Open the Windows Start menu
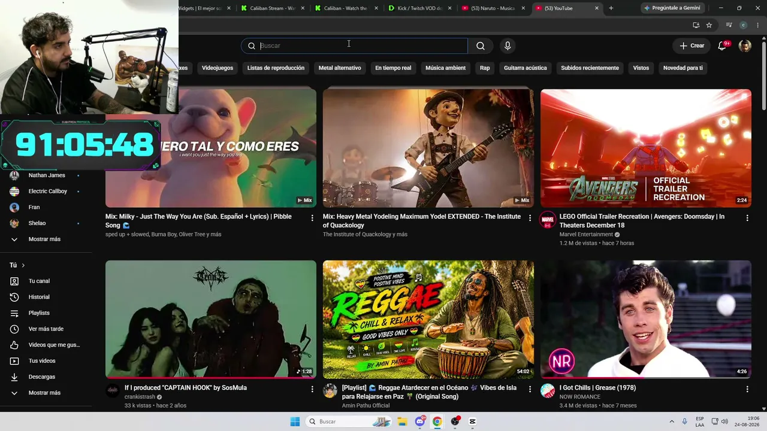 click(x=295, y=421)
